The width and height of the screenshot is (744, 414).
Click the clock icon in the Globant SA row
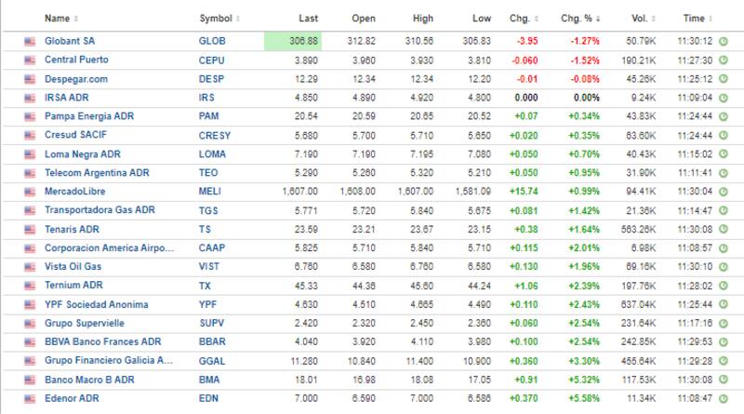(723, 41)
